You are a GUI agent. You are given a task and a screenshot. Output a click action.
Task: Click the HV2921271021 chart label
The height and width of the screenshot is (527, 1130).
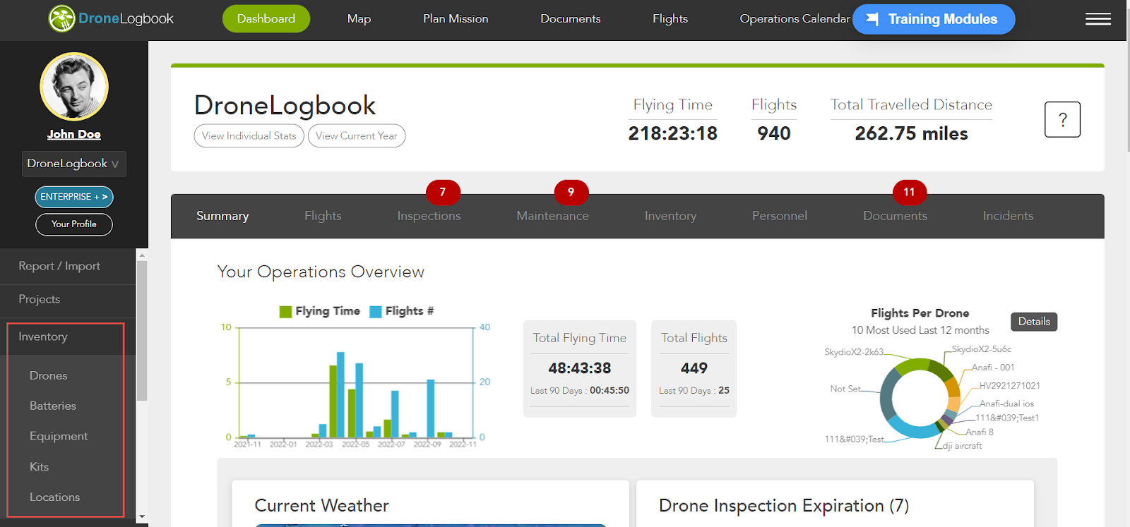(1010, 386)
